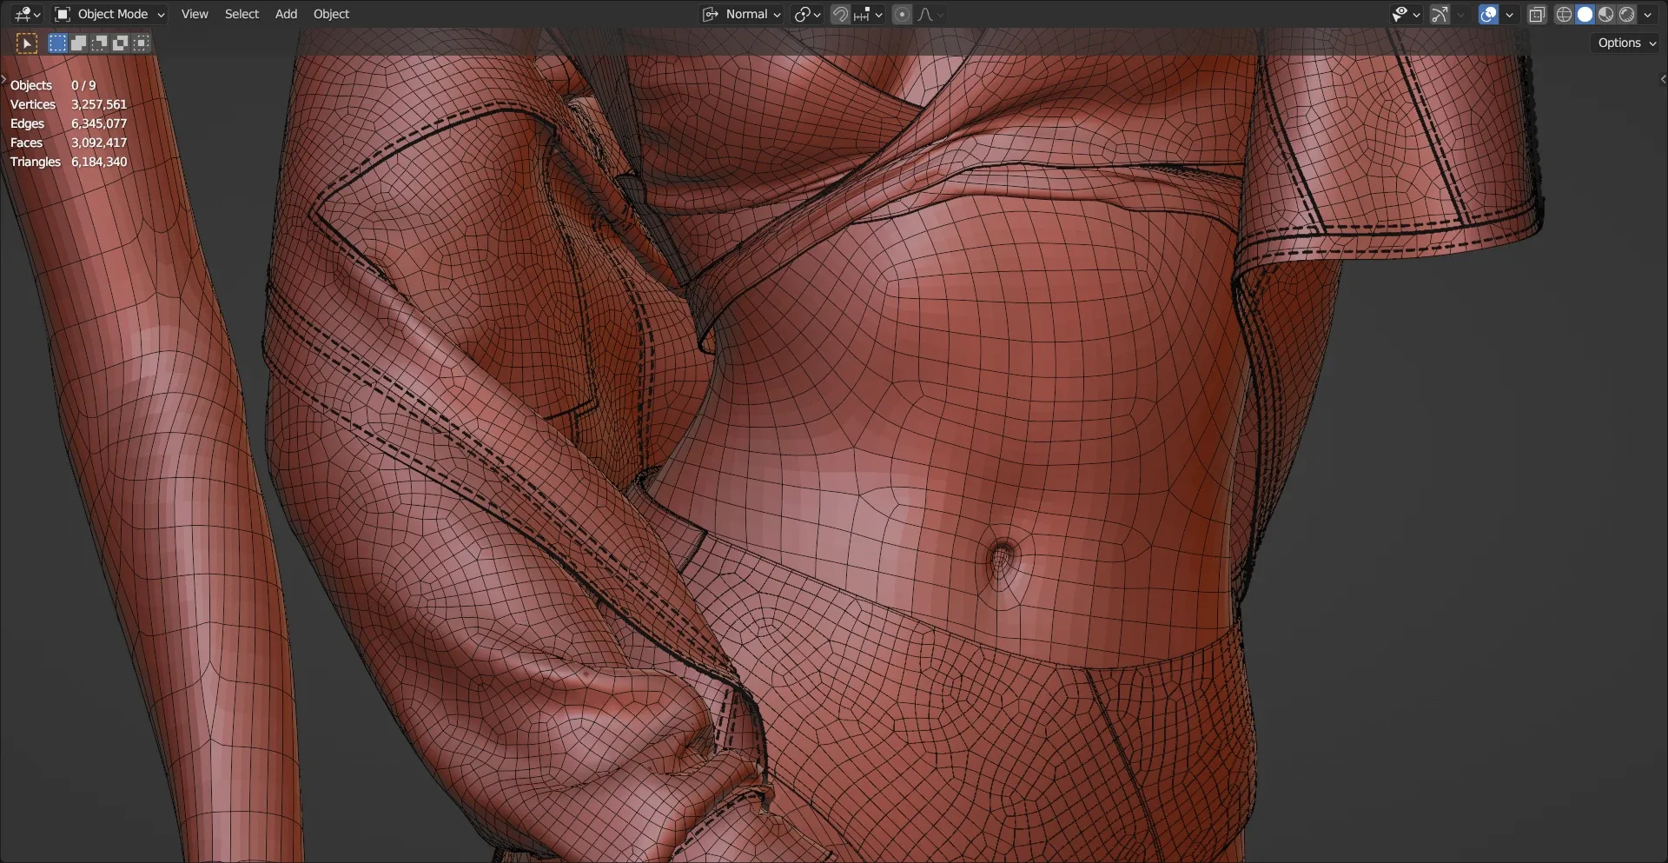The height and width of the screenshot is (863, 1668).
Task: Open the editor type selector
Action: pos(27,14)
